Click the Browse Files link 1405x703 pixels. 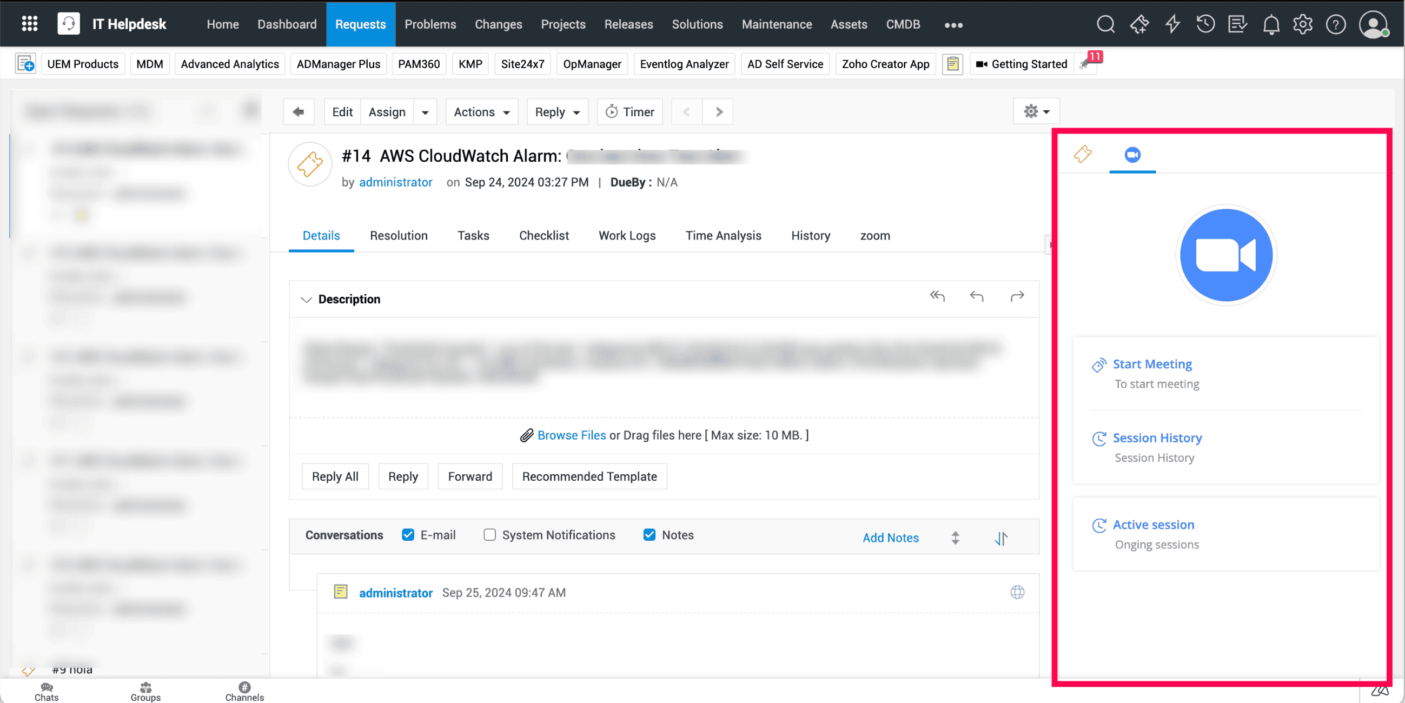(571, 435)
